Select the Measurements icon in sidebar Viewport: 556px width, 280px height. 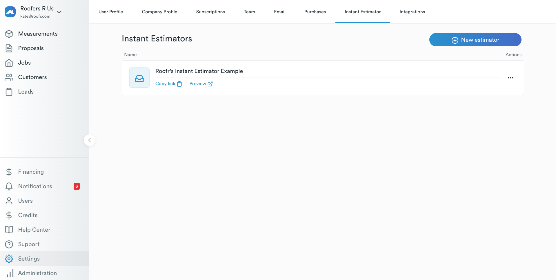coord(9,34)
